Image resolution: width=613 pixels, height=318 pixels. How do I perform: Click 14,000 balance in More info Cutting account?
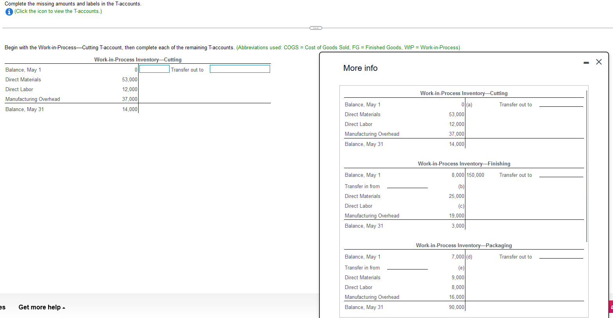(x=456, y=144)
